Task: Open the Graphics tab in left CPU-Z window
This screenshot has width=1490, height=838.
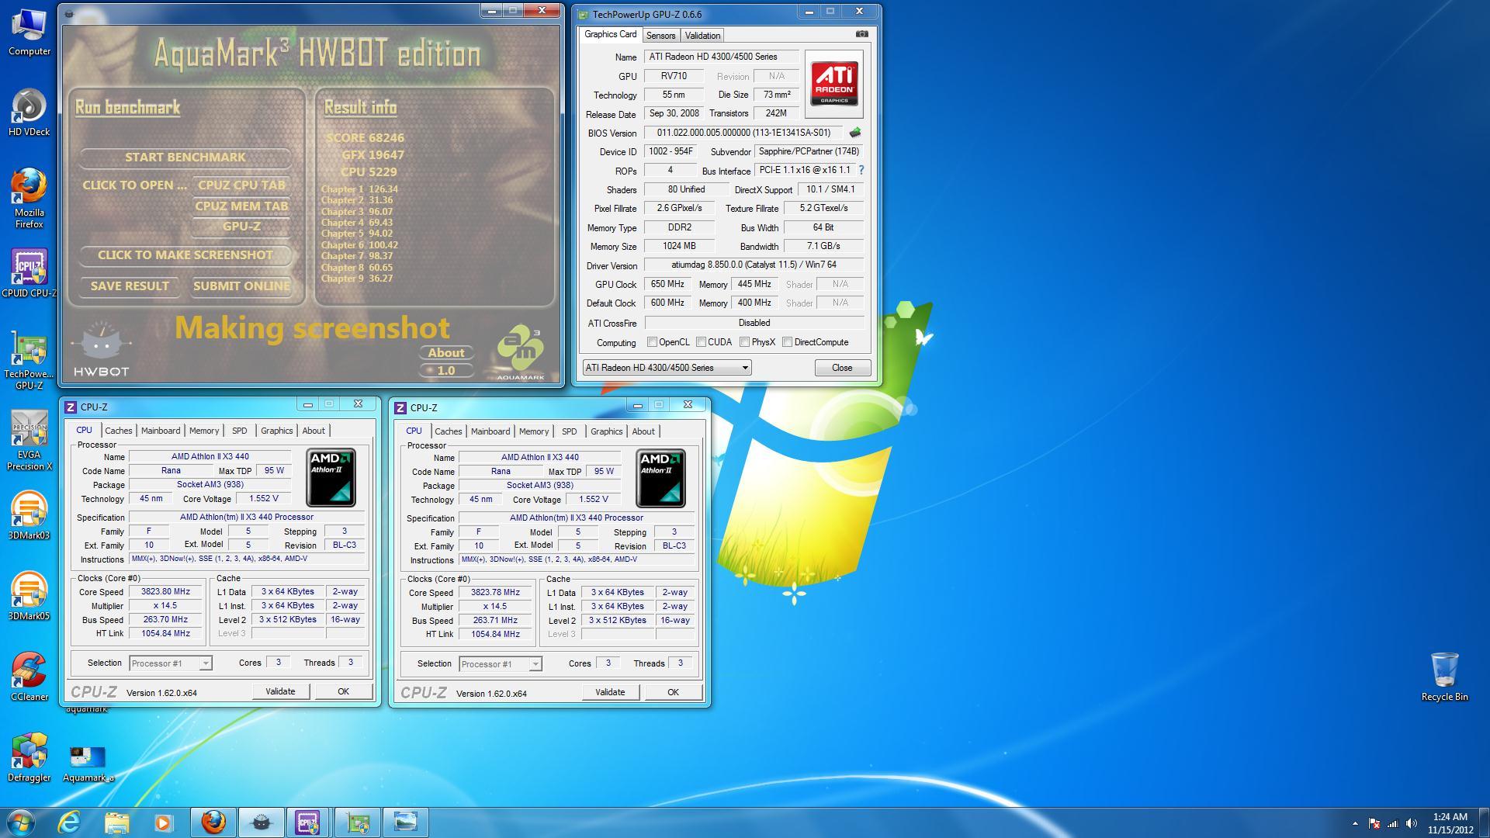Action: (x=277, y=431)
